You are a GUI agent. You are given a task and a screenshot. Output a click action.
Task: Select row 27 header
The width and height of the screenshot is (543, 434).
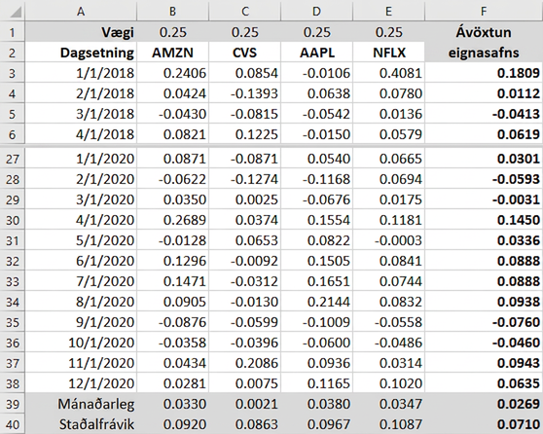click(x=13, y=159)
